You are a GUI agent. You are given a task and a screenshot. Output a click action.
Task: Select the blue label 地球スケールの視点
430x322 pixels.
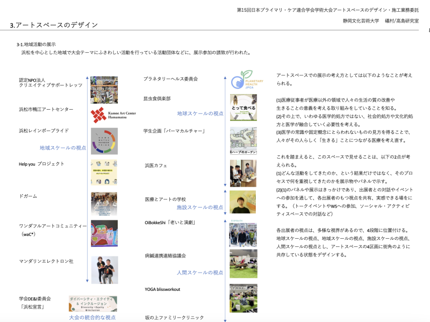(x=200, y=113)
